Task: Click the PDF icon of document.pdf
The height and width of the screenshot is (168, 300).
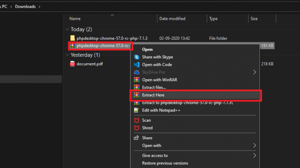Action: tap(72, 64)
